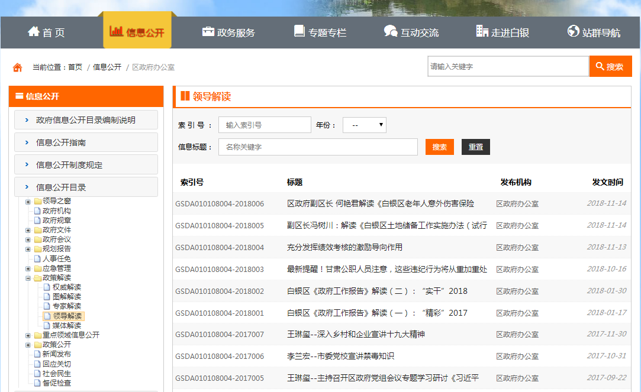Select 回应关切 in the tree
Viewport: 641px width, 392px height.
click(57, 364)
